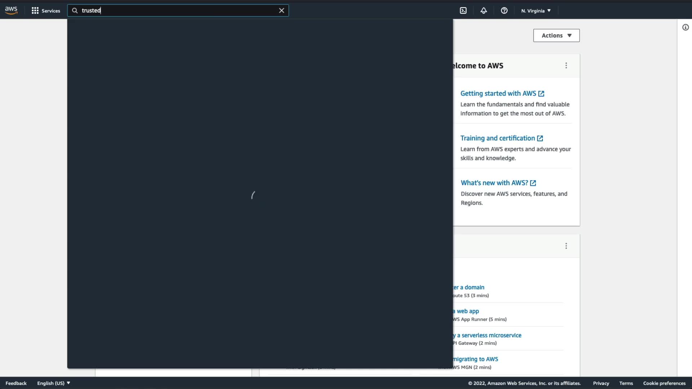This screenshot has height=389, width=692.
Task: Expand the English (US) language selector
Action: [53, 383]
